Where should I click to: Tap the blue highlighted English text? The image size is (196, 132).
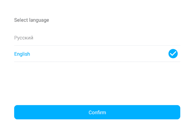point(22,54)
